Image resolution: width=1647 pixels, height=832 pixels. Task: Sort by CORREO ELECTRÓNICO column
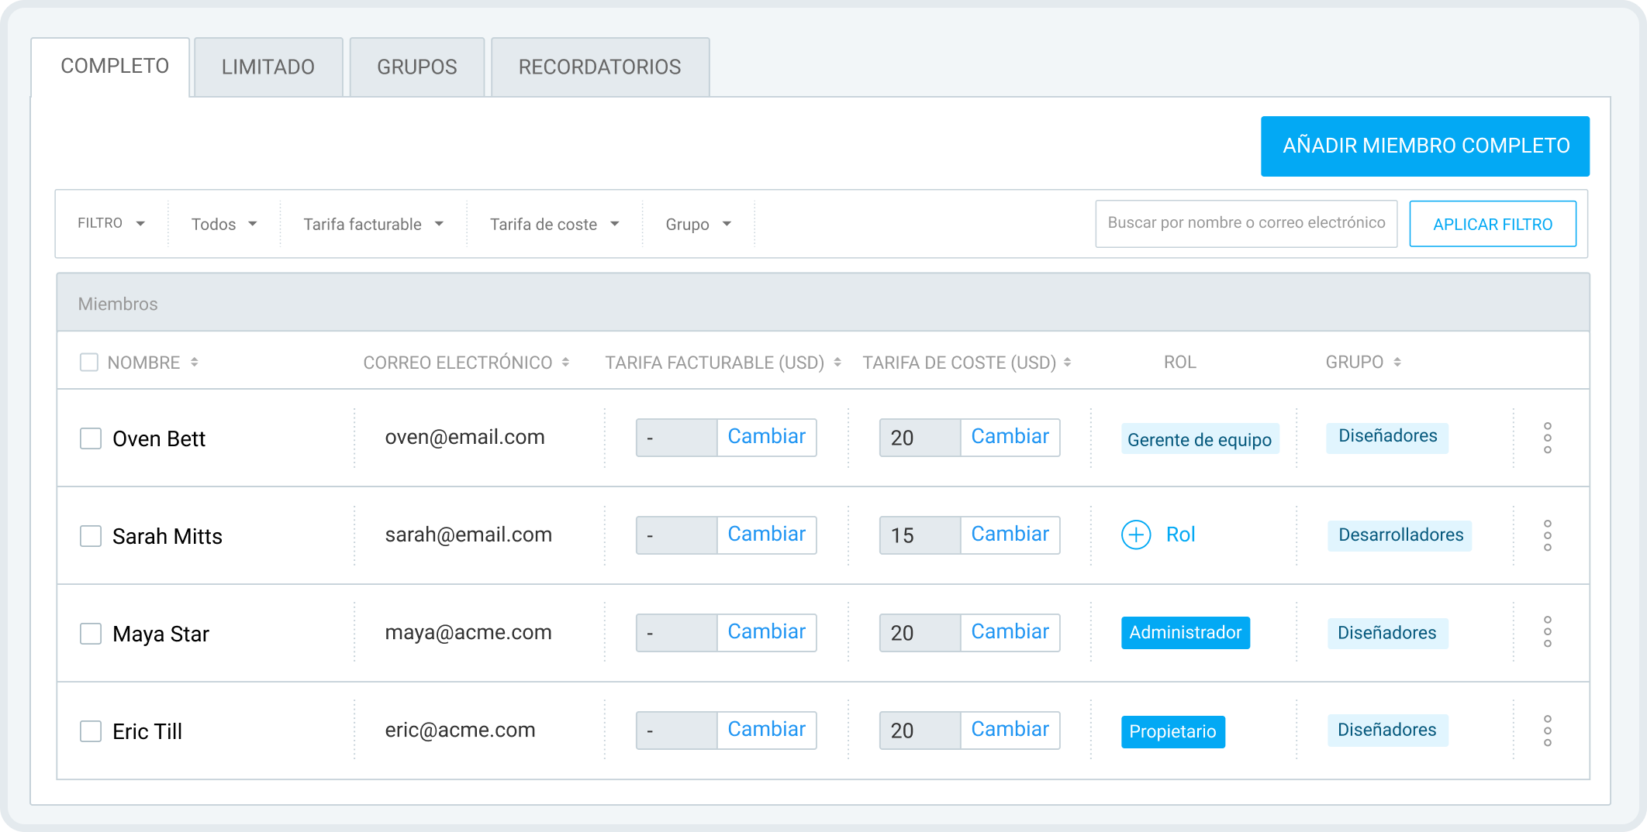tap(565, 362)
